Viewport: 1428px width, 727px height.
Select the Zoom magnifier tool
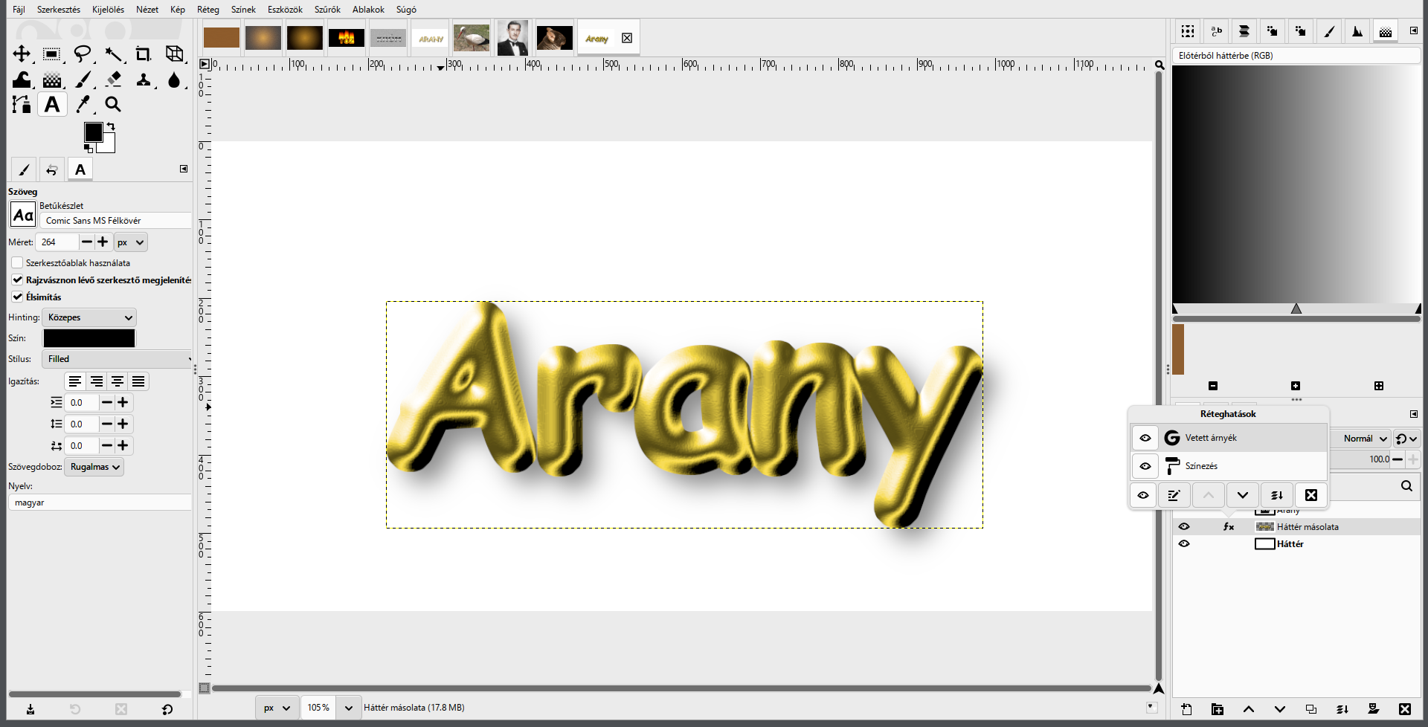[x=113, y=105]
